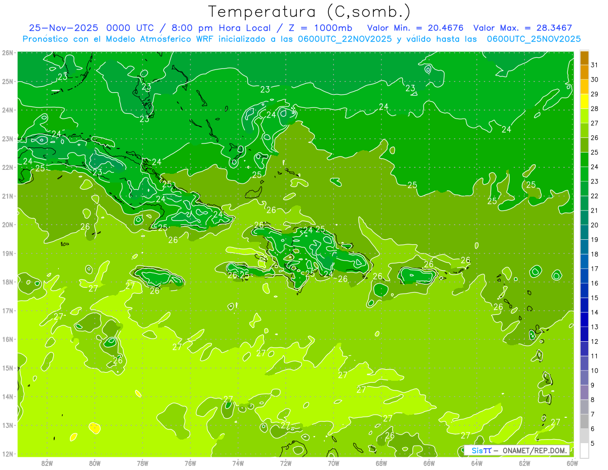Click the "60W" longitude label

[573, 463]
